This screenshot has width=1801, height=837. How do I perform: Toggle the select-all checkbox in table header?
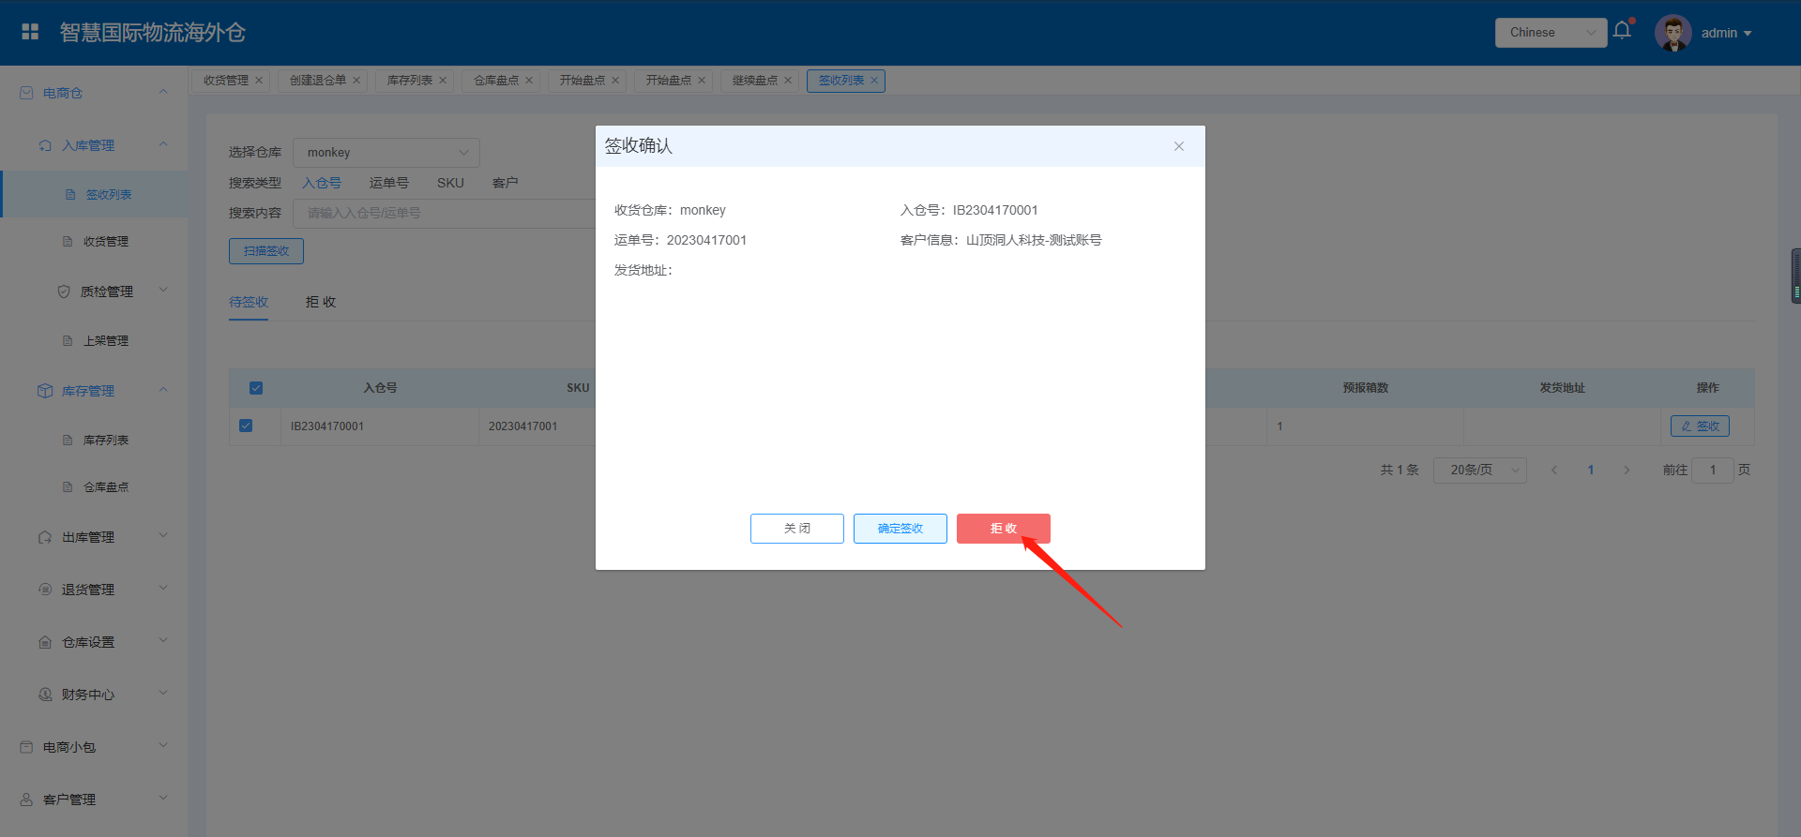(x=256, y=388)
